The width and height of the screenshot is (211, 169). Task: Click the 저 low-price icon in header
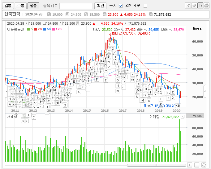coord(86,14)
